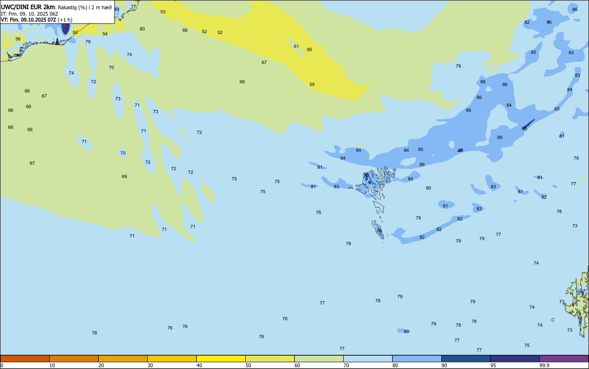Click the humidity value "54" on the map
Image resolution: width=589 pixels, height=369 pixels.
[105, 34]
